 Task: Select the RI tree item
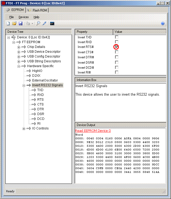(x=39, y=124)
